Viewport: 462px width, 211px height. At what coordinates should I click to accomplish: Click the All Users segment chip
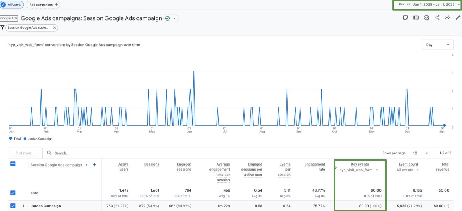coord(12,5)
